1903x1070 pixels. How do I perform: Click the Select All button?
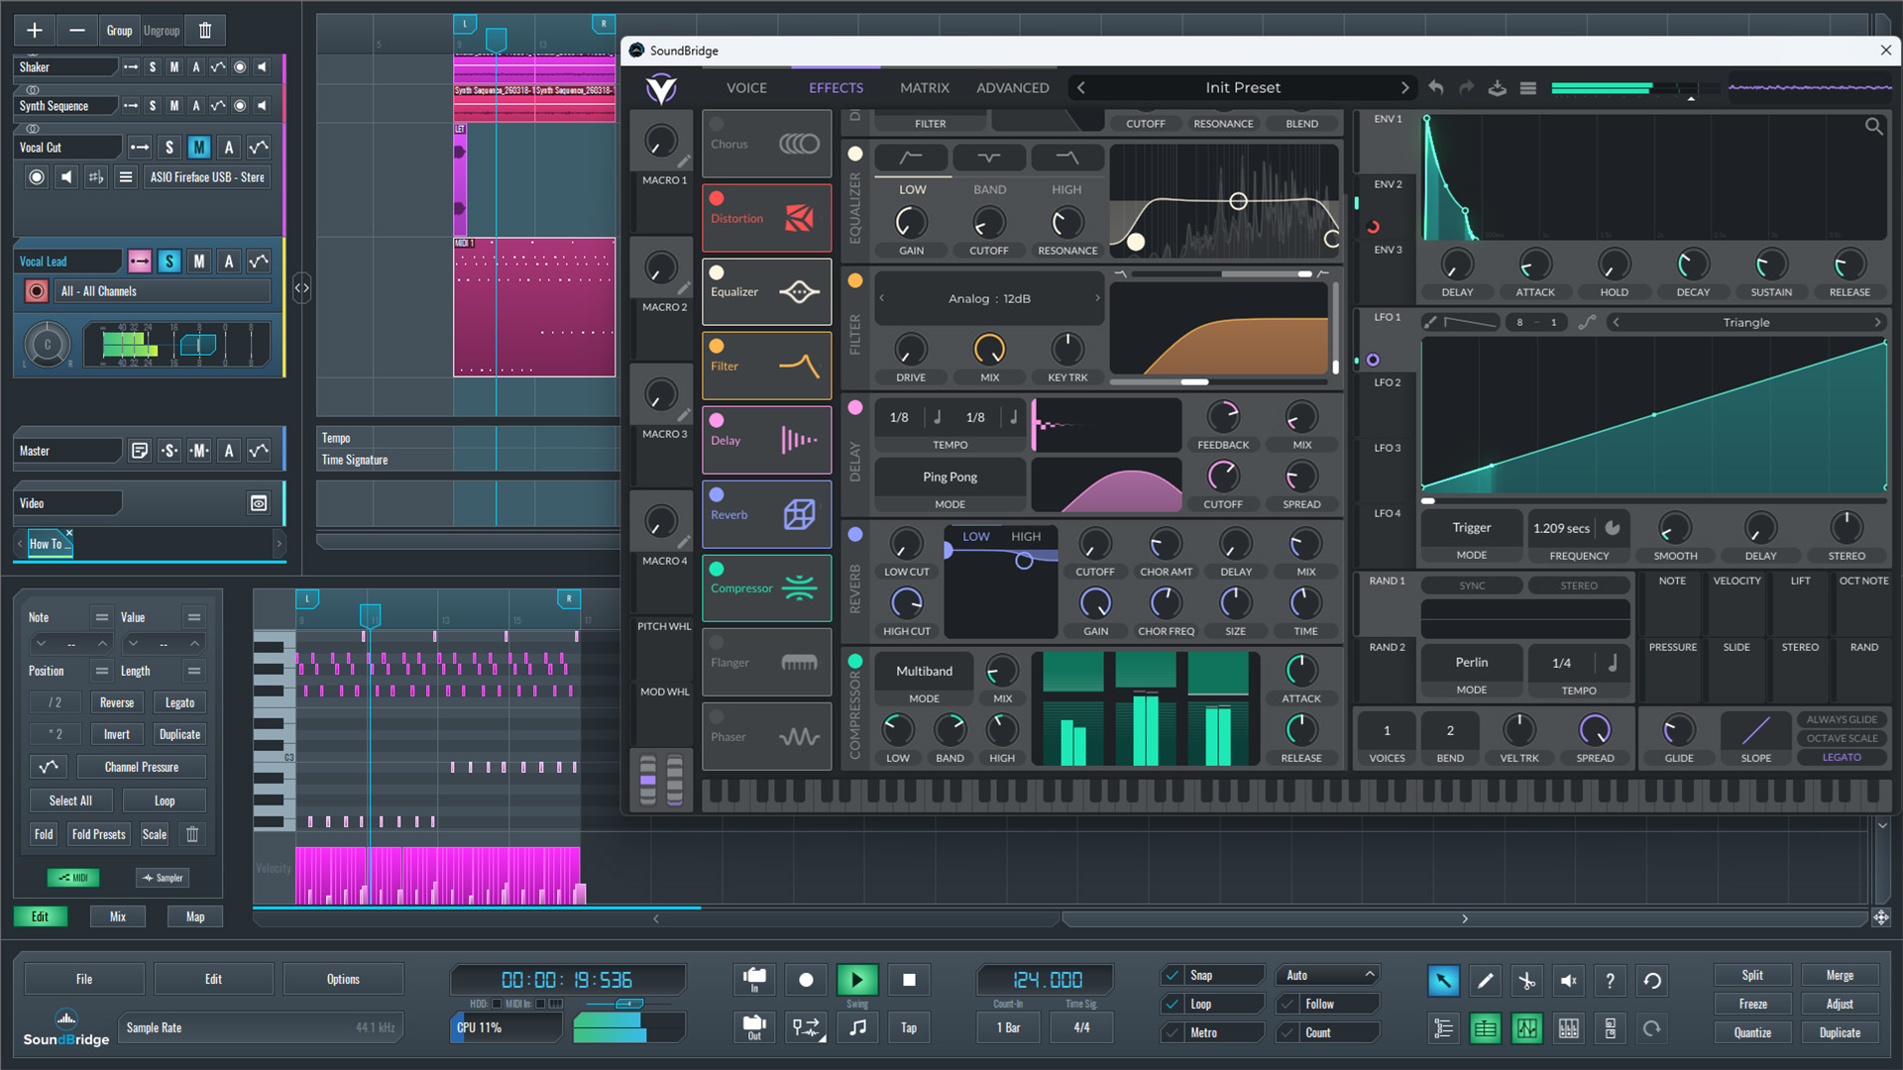(70, 801)
